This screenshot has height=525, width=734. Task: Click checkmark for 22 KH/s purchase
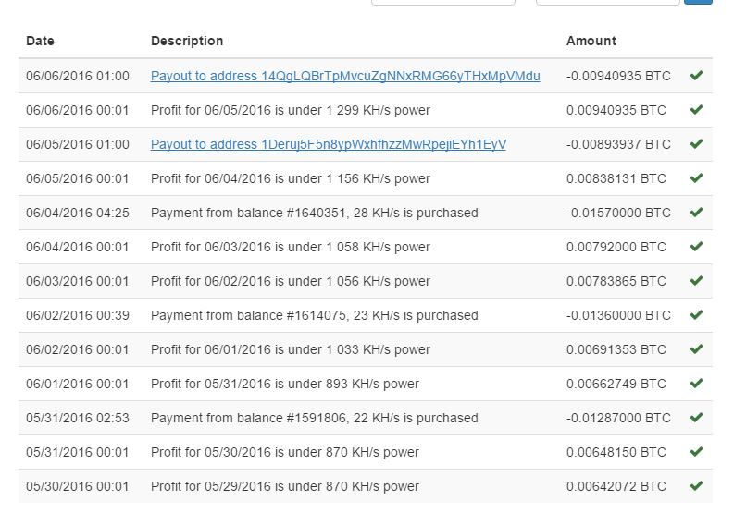[x=696, y=418]
